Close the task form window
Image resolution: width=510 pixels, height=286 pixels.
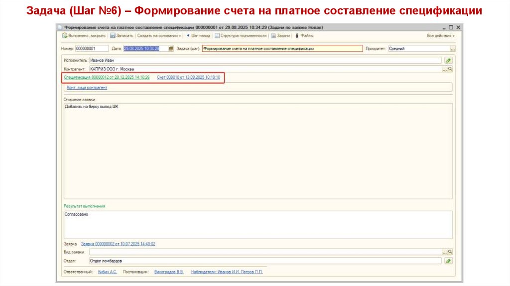click(x=458, y=27)
